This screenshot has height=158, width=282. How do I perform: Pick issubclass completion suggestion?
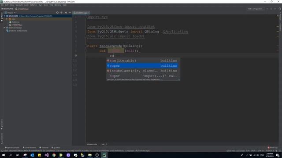142,71
